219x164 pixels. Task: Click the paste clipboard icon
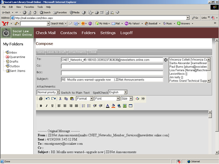tap(72, 99)
